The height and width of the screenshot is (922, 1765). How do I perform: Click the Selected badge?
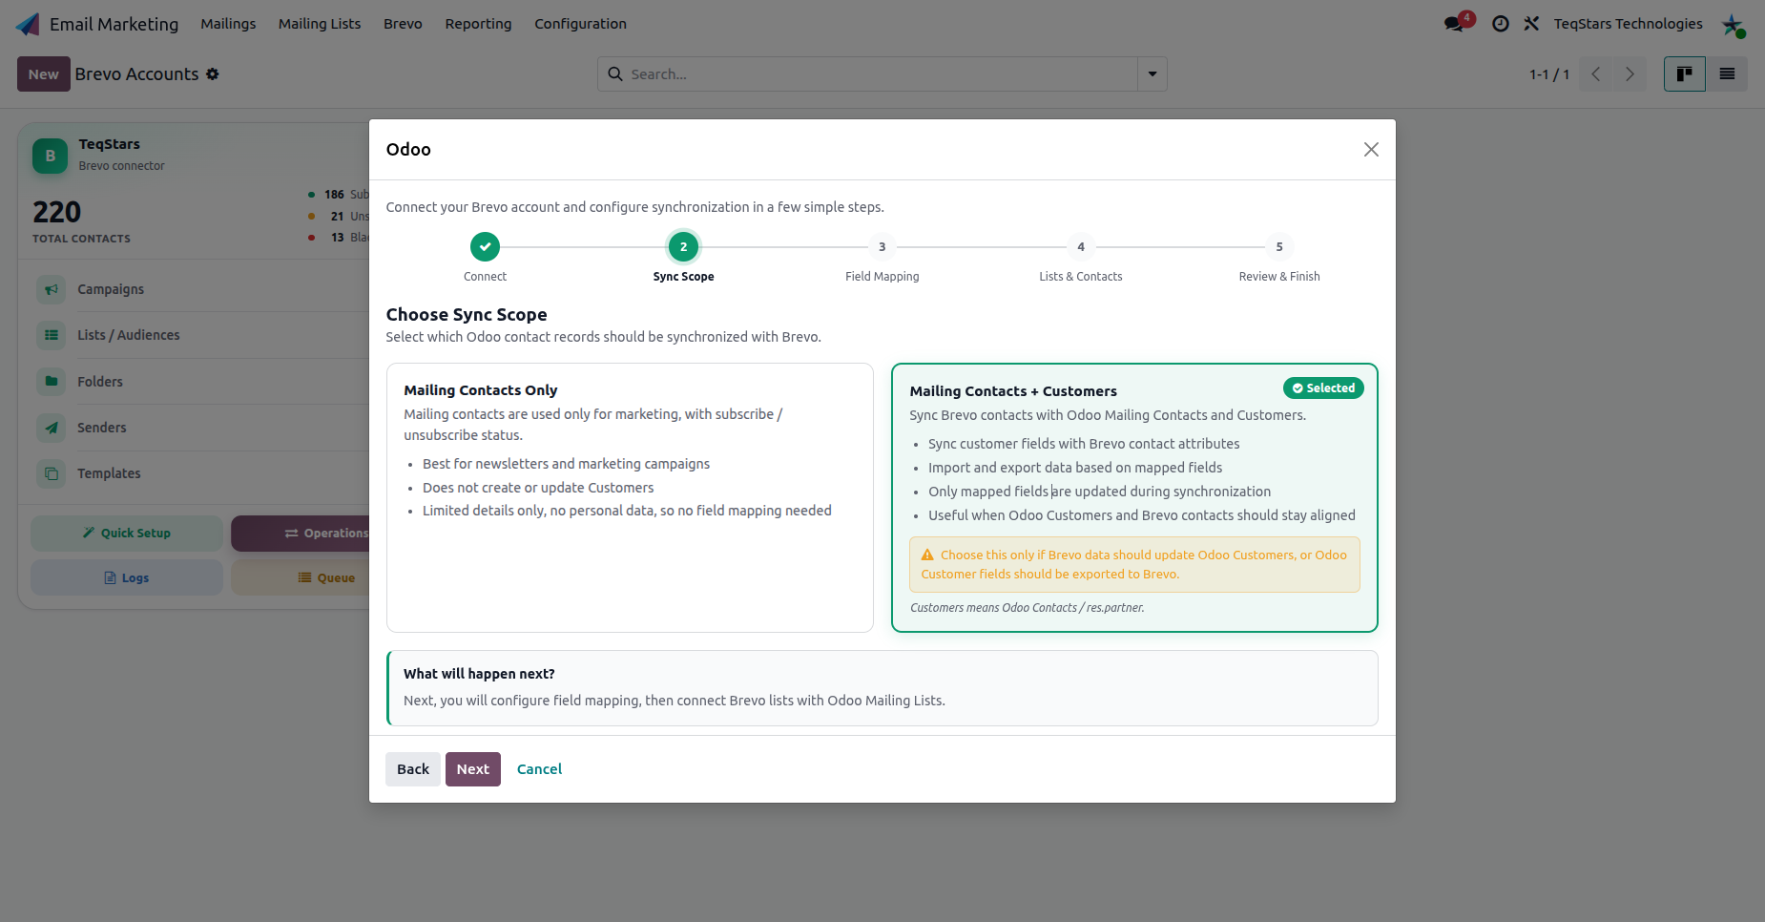click(1323, 388)
